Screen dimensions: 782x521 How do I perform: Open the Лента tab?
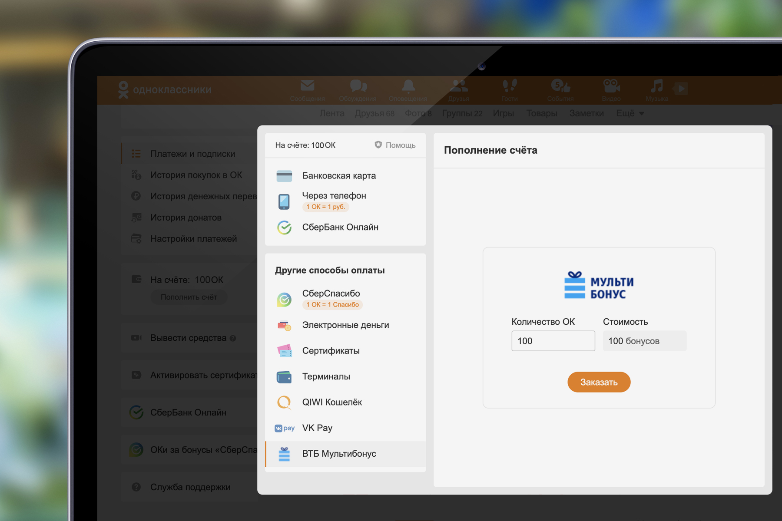coord(332,113)
